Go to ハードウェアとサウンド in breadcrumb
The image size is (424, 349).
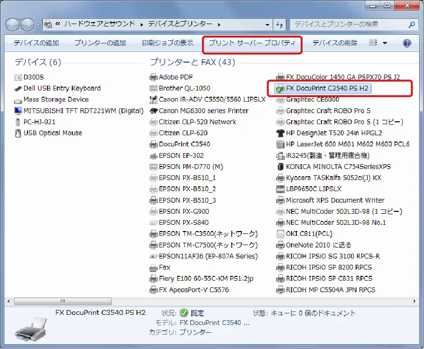(x=100, y=24)
